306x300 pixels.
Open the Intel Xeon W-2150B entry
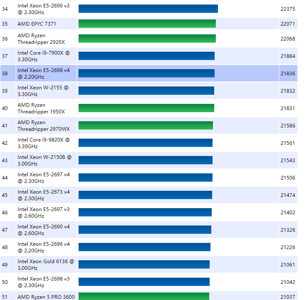45,160
